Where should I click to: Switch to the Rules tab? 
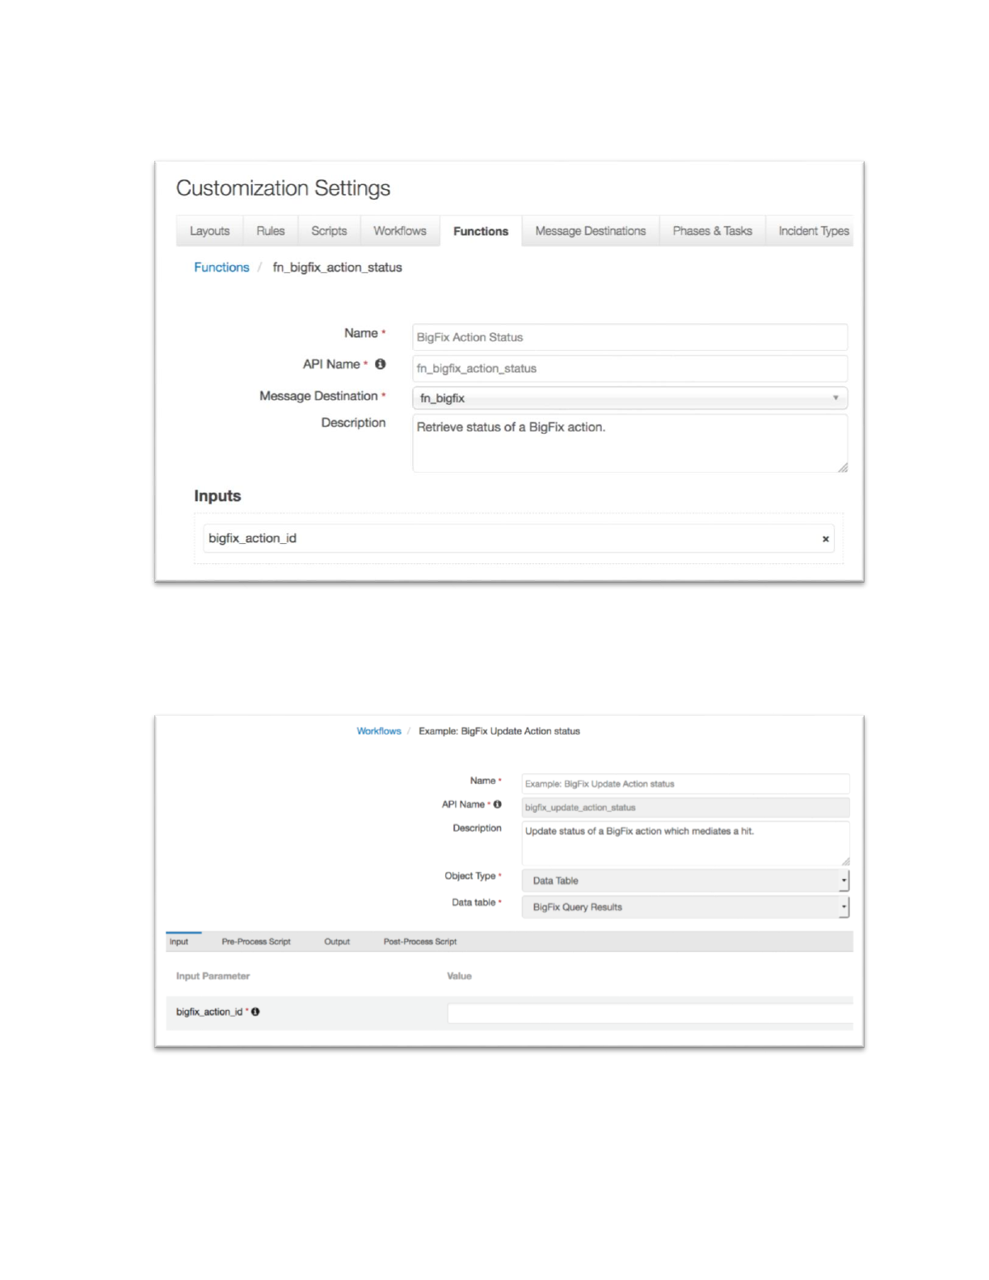(271, 231)
